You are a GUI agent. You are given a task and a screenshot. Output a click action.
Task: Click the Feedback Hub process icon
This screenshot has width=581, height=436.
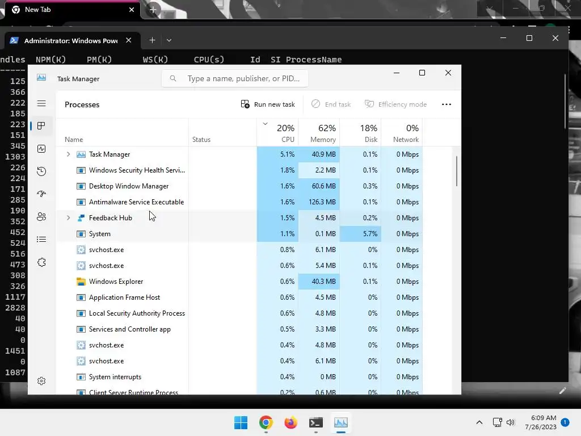(81, 218)
